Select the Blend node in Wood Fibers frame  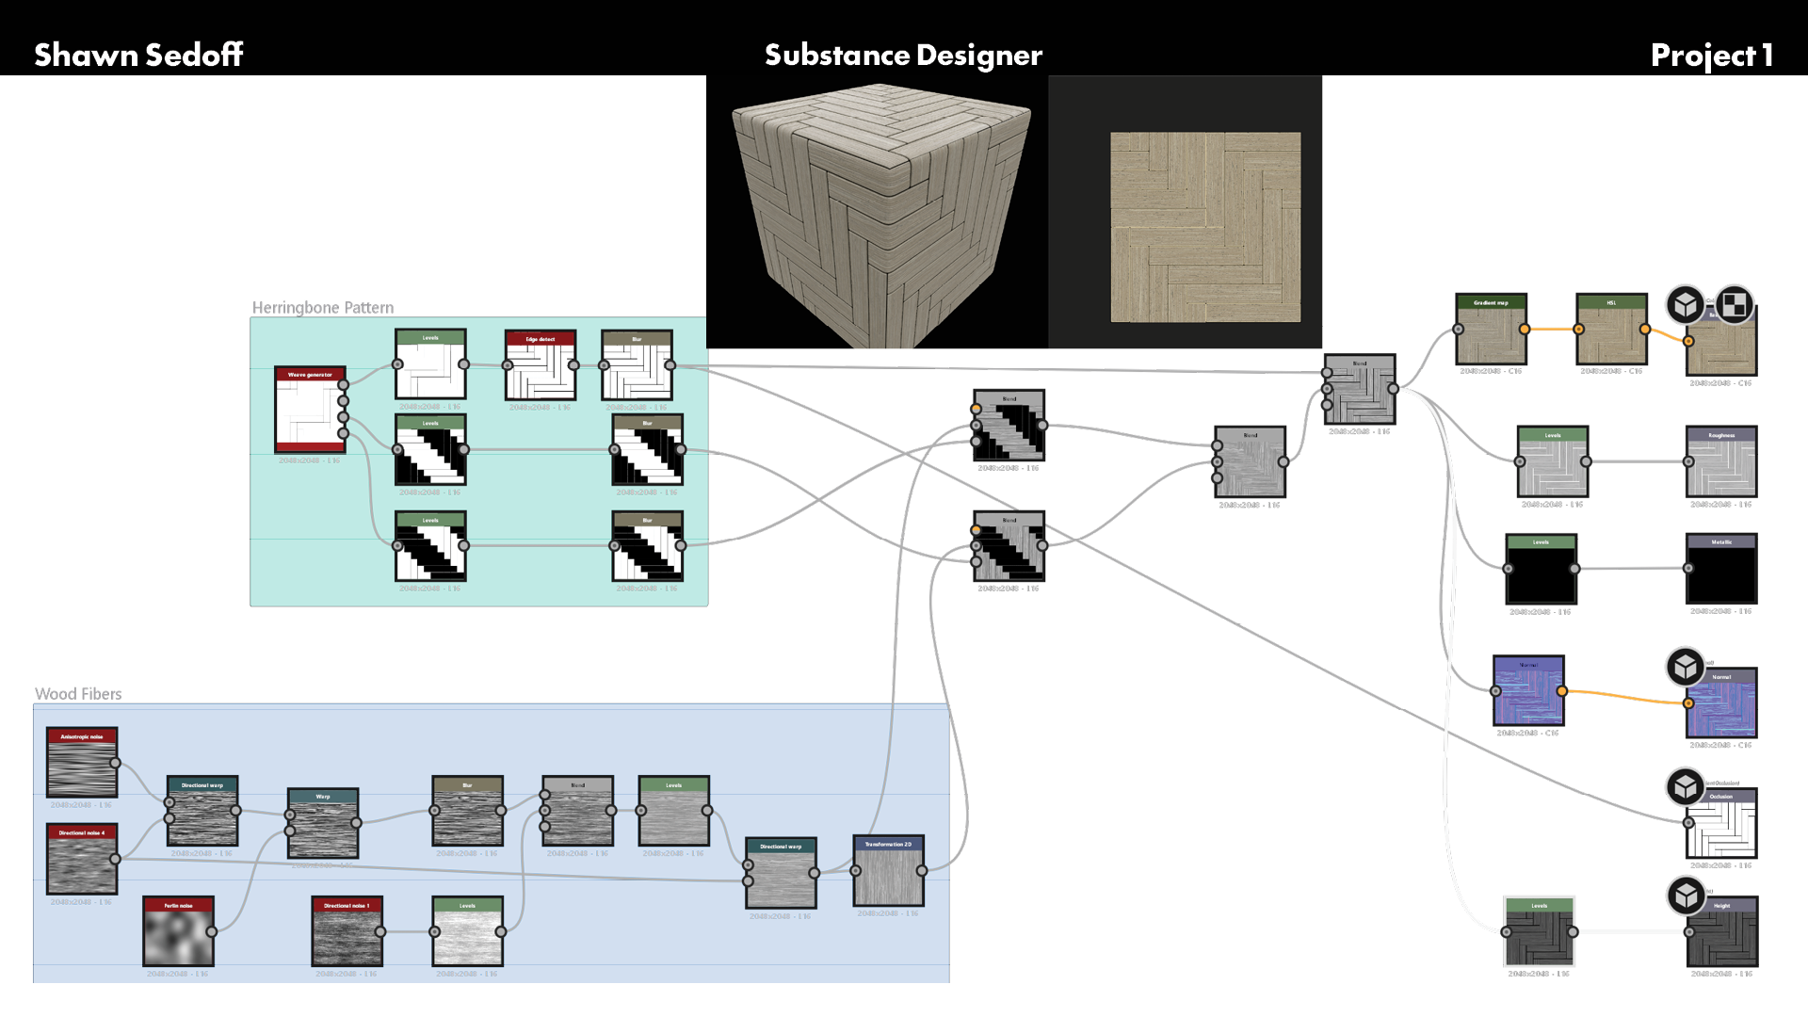(x=577, y=811)
